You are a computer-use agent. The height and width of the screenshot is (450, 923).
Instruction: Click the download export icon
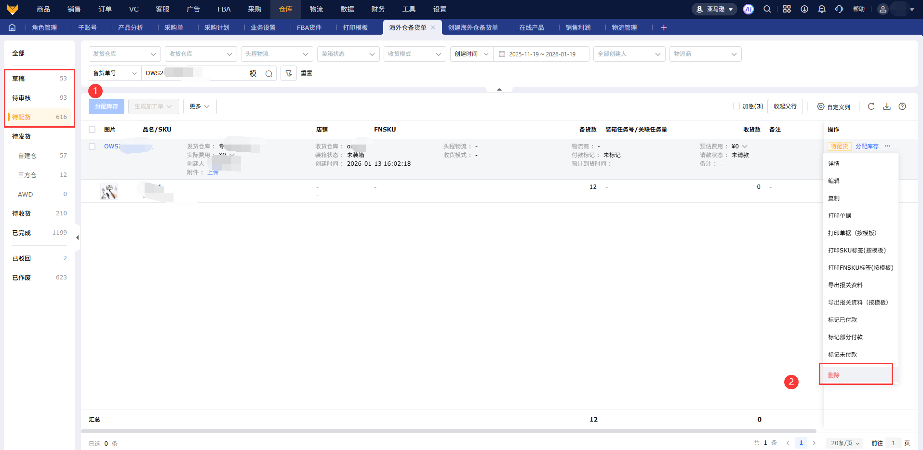tap(886, 106)
